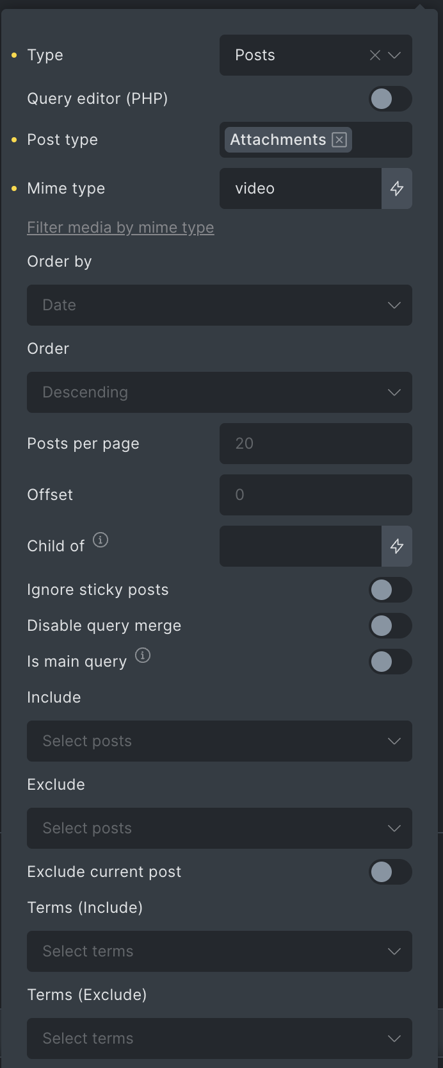
Task: Turn on Is main query toggle
Action: (391, 662)
